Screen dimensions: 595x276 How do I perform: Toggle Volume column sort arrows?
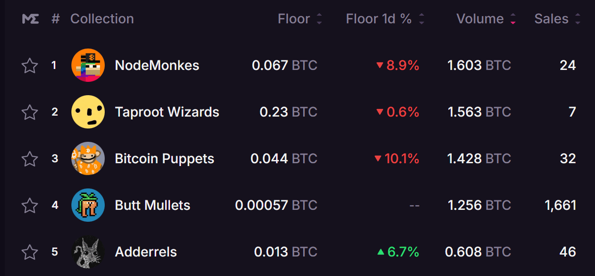pyautogui.click(x=513, y=19)
